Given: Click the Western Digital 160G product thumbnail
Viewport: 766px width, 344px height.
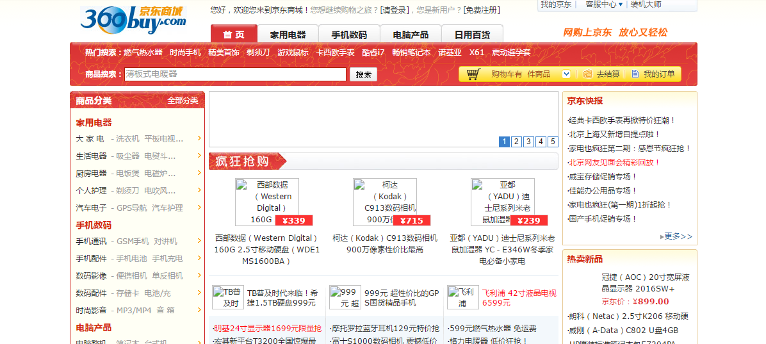Looking at the screenshot, I should click(x=267, y=202).
